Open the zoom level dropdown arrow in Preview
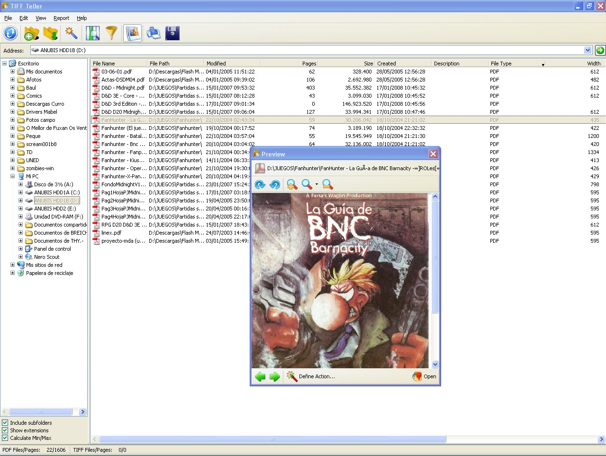606x456 pixels. 317,184
